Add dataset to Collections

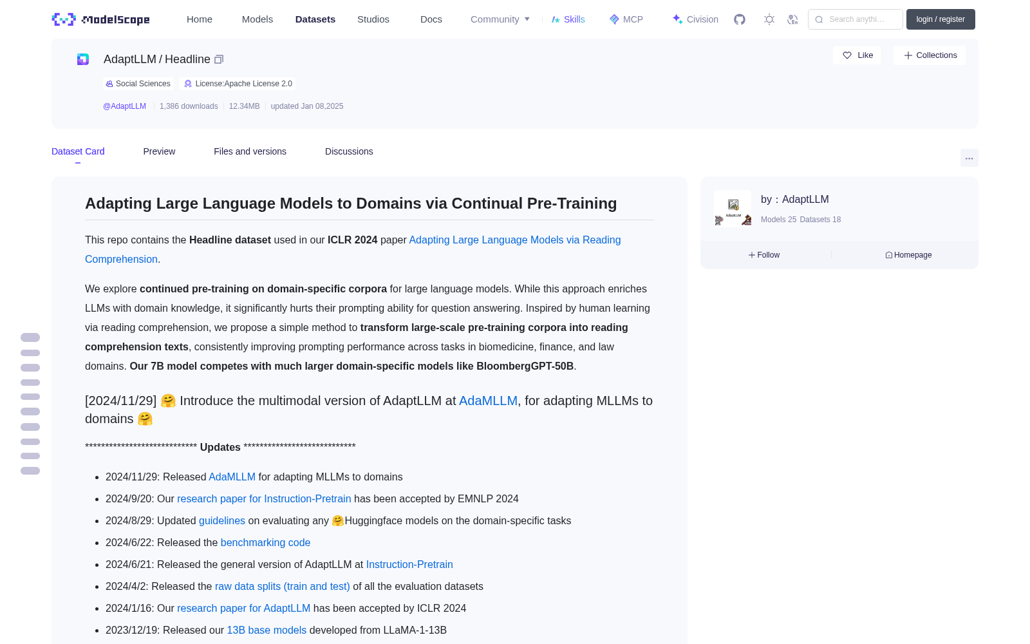pyautogui.click(x=930, y=55)
